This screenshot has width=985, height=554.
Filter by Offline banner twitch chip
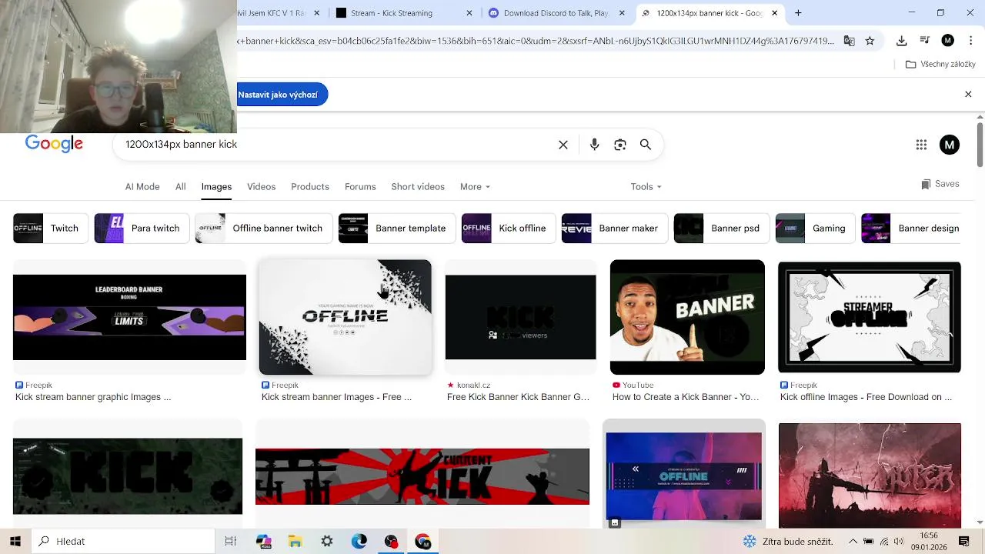(263, 228)
